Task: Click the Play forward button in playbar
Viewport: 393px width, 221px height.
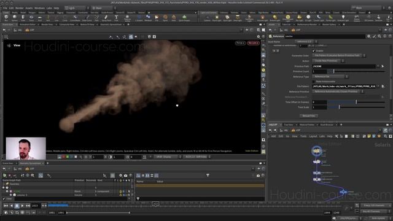Action: [x=22, y=206]
